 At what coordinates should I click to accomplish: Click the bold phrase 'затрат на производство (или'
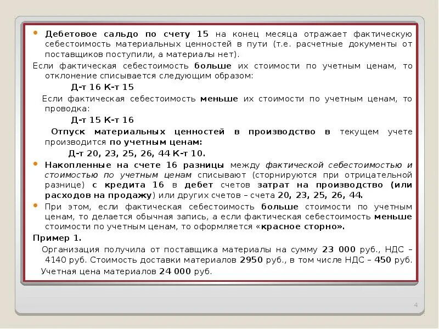pos(335,185)
